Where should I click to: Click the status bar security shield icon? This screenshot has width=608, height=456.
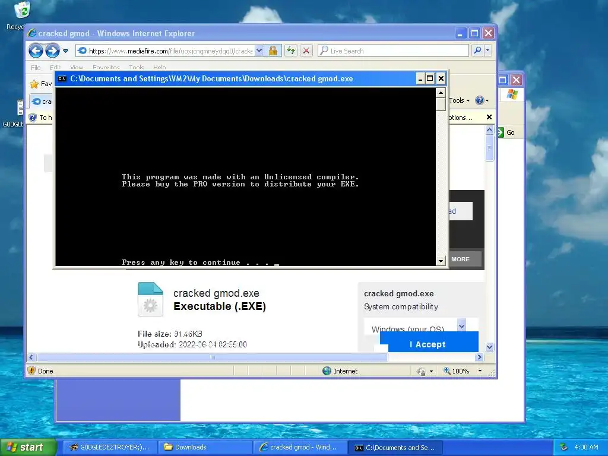tap(31, 370)
